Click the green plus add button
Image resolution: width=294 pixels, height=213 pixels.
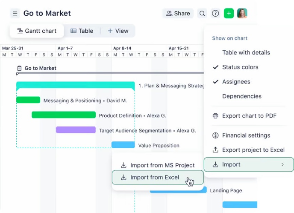tap(229, 14)
